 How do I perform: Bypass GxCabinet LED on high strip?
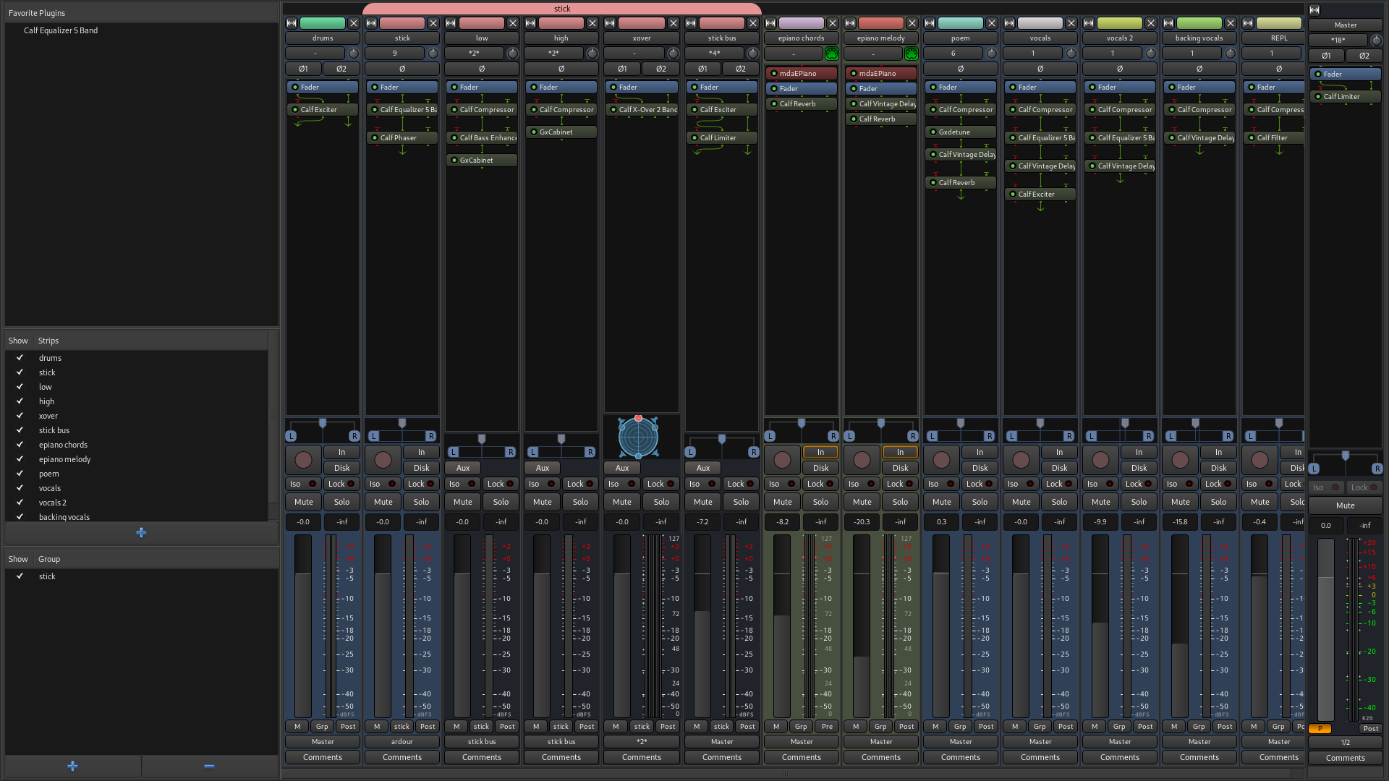(x=534, y=132)
